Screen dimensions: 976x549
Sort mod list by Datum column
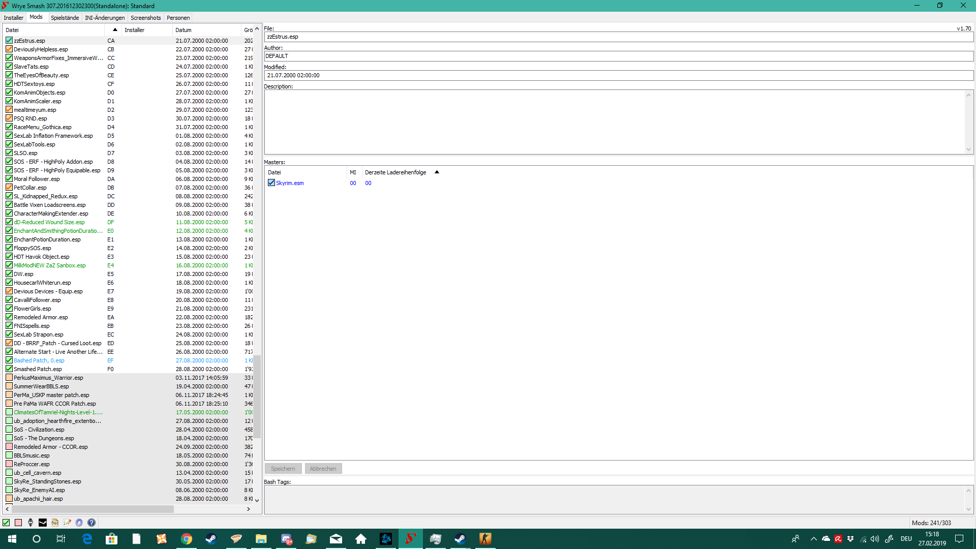[x=206, y=30]
